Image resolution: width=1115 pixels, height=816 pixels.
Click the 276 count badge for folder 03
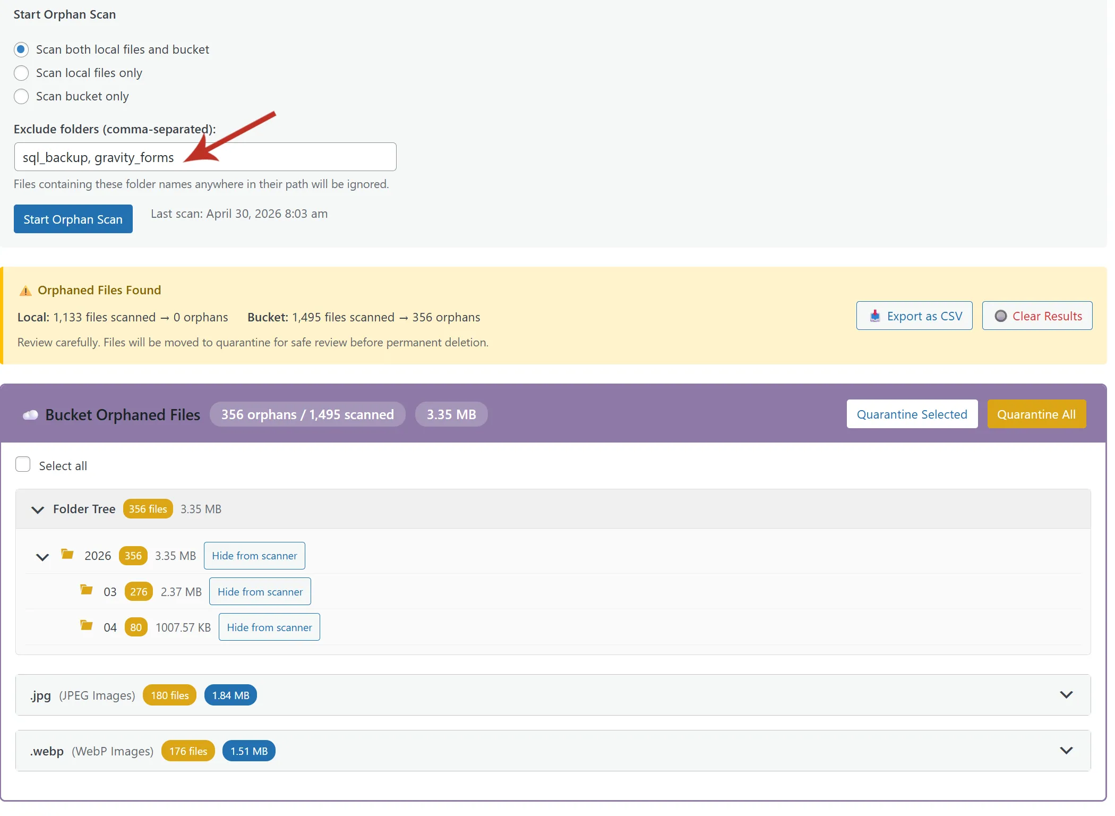[139, 592]
